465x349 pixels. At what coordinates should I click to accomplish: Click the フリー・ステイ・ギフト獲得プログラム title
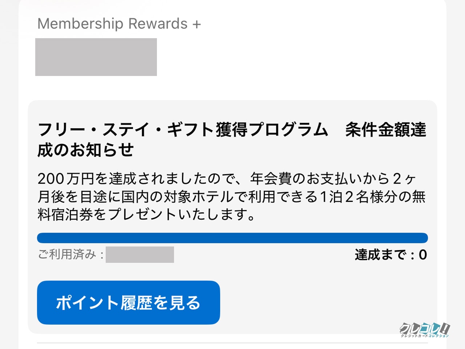(x=182, y=130)
